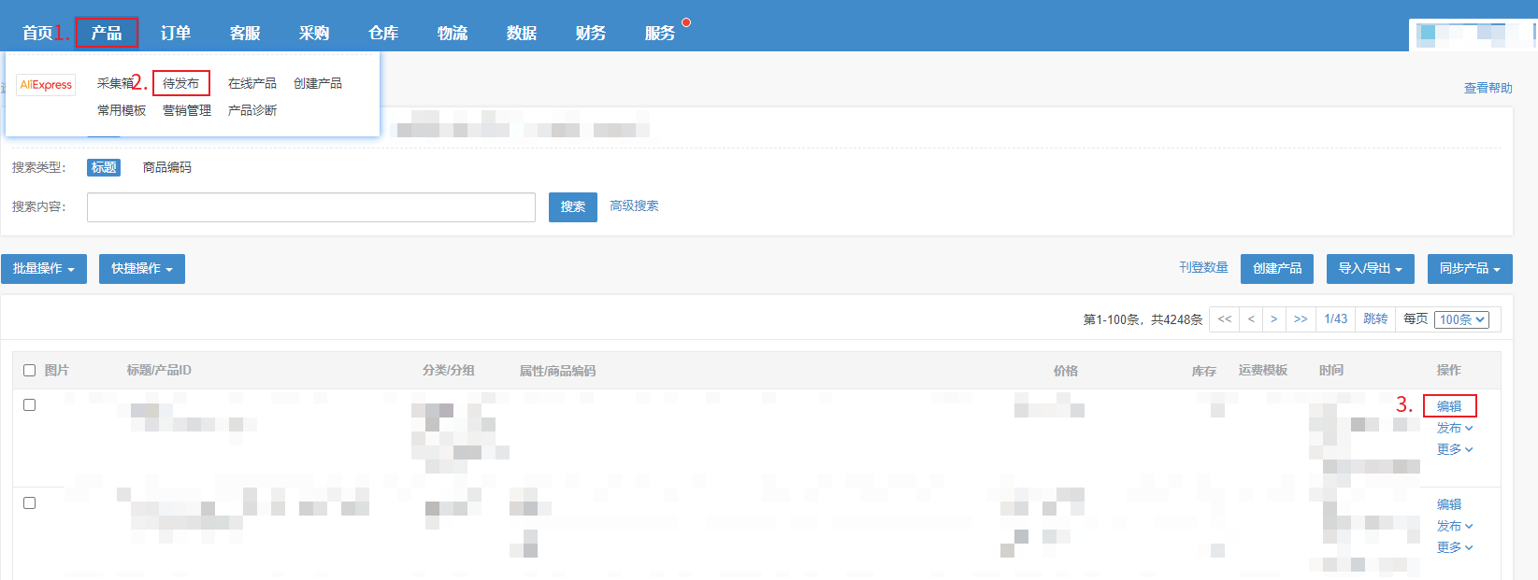Click the 第1-100条，共4248条 record count
Viewport: 1538px width, 580px height.
(1143, 319)
